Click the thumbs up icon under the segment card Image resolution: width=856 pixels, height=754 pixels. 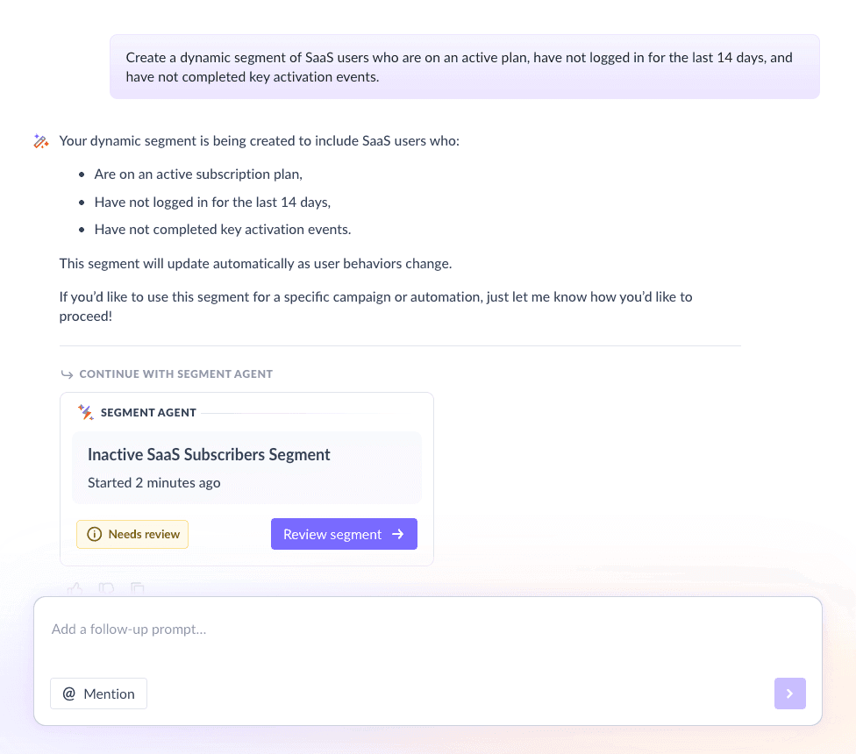click(x=75, y=589)
